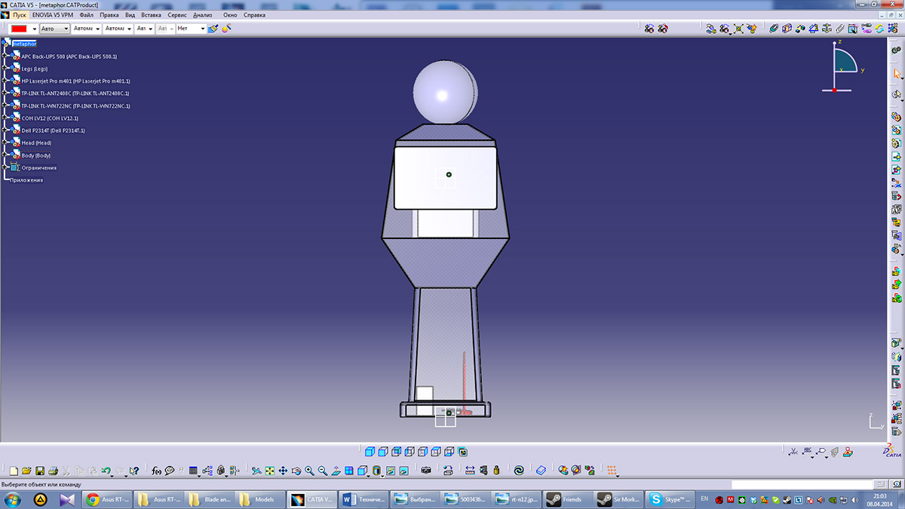Open the red fill color dropdown
The height and width of the screenshot is (509, 905).
34,29
